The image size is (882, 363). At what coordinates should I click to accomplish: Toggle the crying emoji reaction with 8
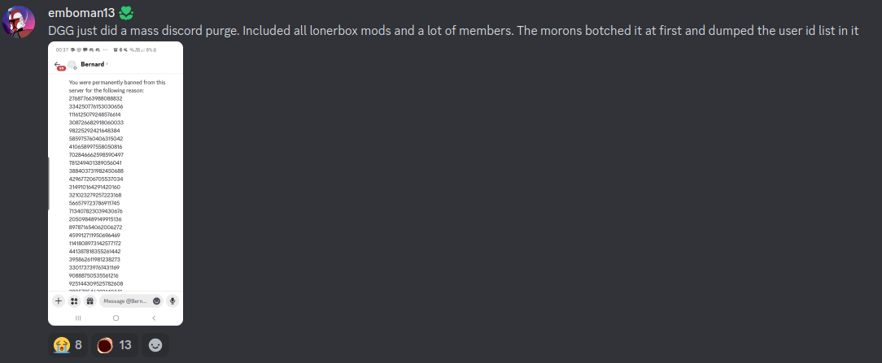pos(68,345)
